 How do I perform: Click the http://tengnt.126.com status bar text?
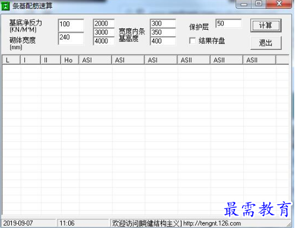(212, 223)
